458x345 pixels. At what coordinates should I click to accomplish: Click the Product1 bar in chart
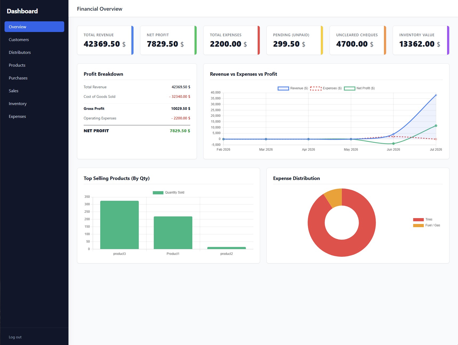[173, 233]
